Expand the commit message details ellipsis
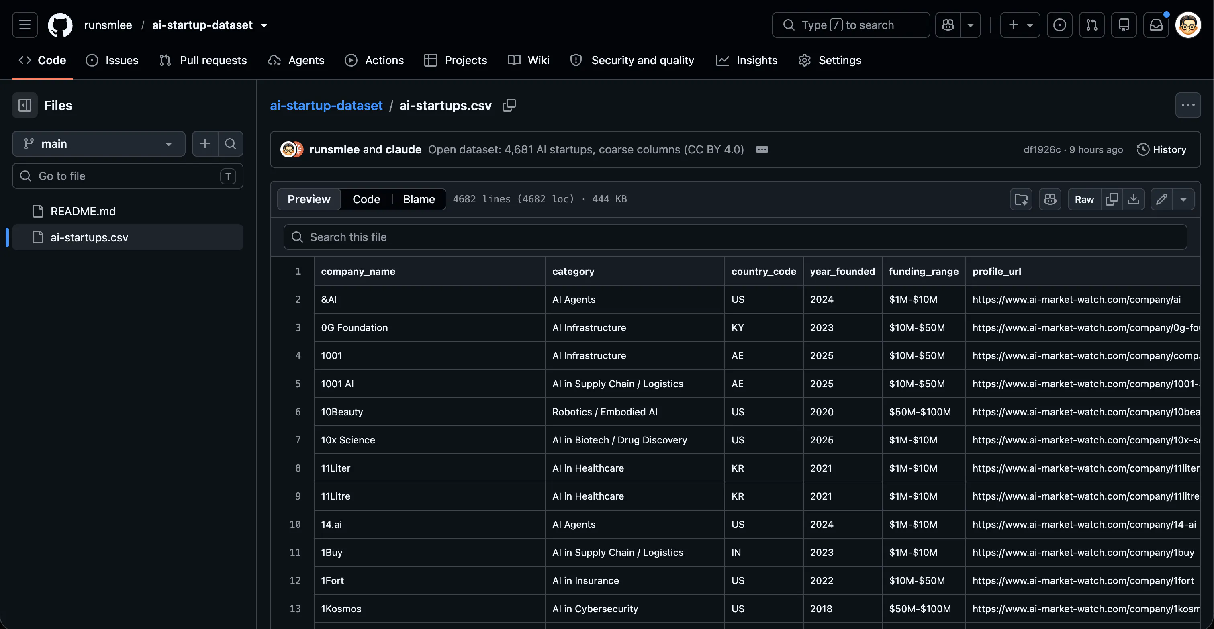The height and width of the screenshot is (629, 1214). pyautogui.click(x=762, y=149)
